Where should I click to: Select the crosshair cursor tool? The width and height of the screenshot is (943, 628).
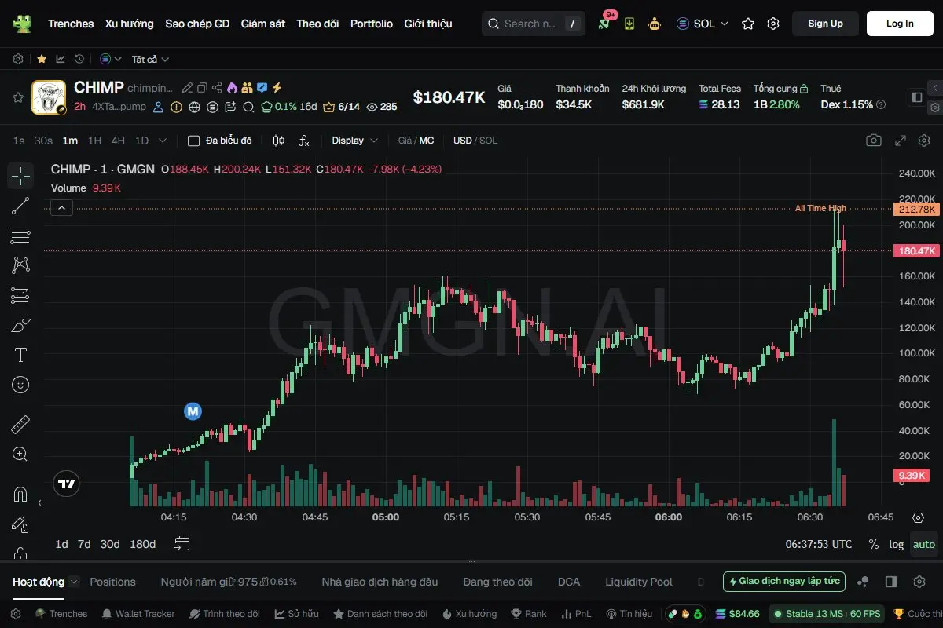coord(20,176)
